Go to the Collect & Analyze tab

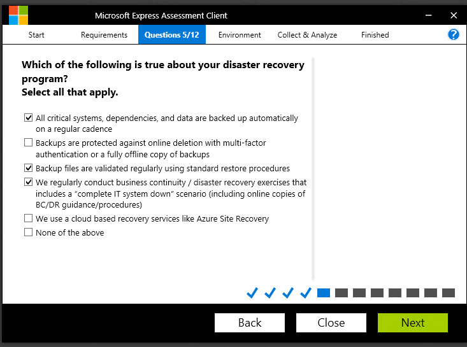click(307, 35)
